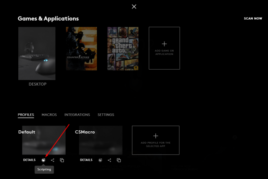Duplicate the Default profile
268x179 pixels.
(62, 160)
